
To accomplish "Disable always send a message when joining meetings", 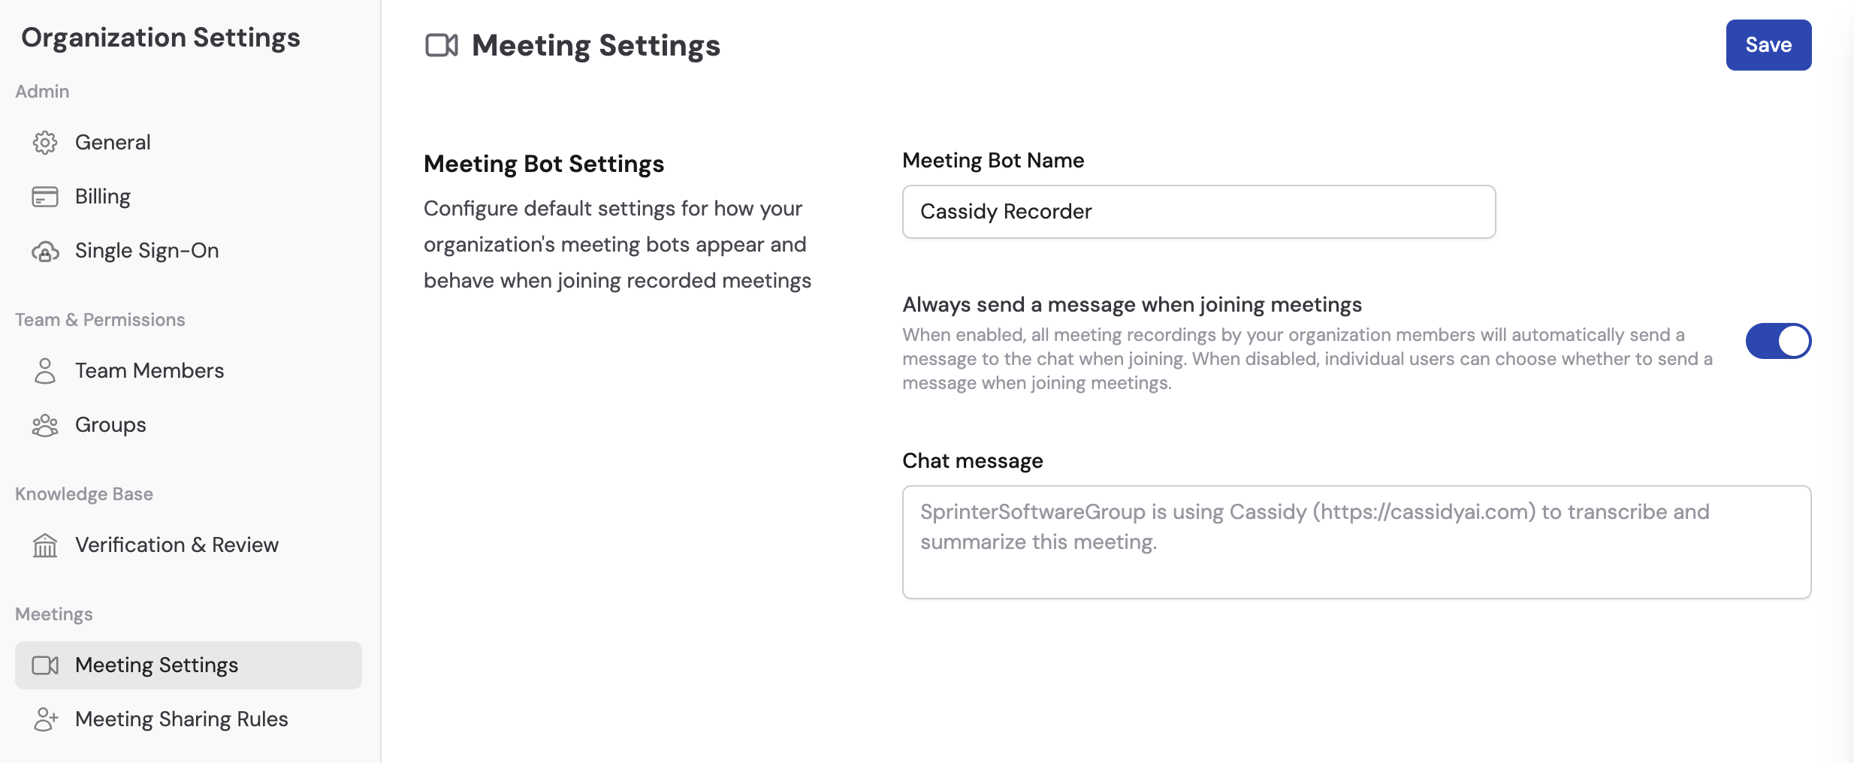I will pyautogui.click(x=1778, y=340).
